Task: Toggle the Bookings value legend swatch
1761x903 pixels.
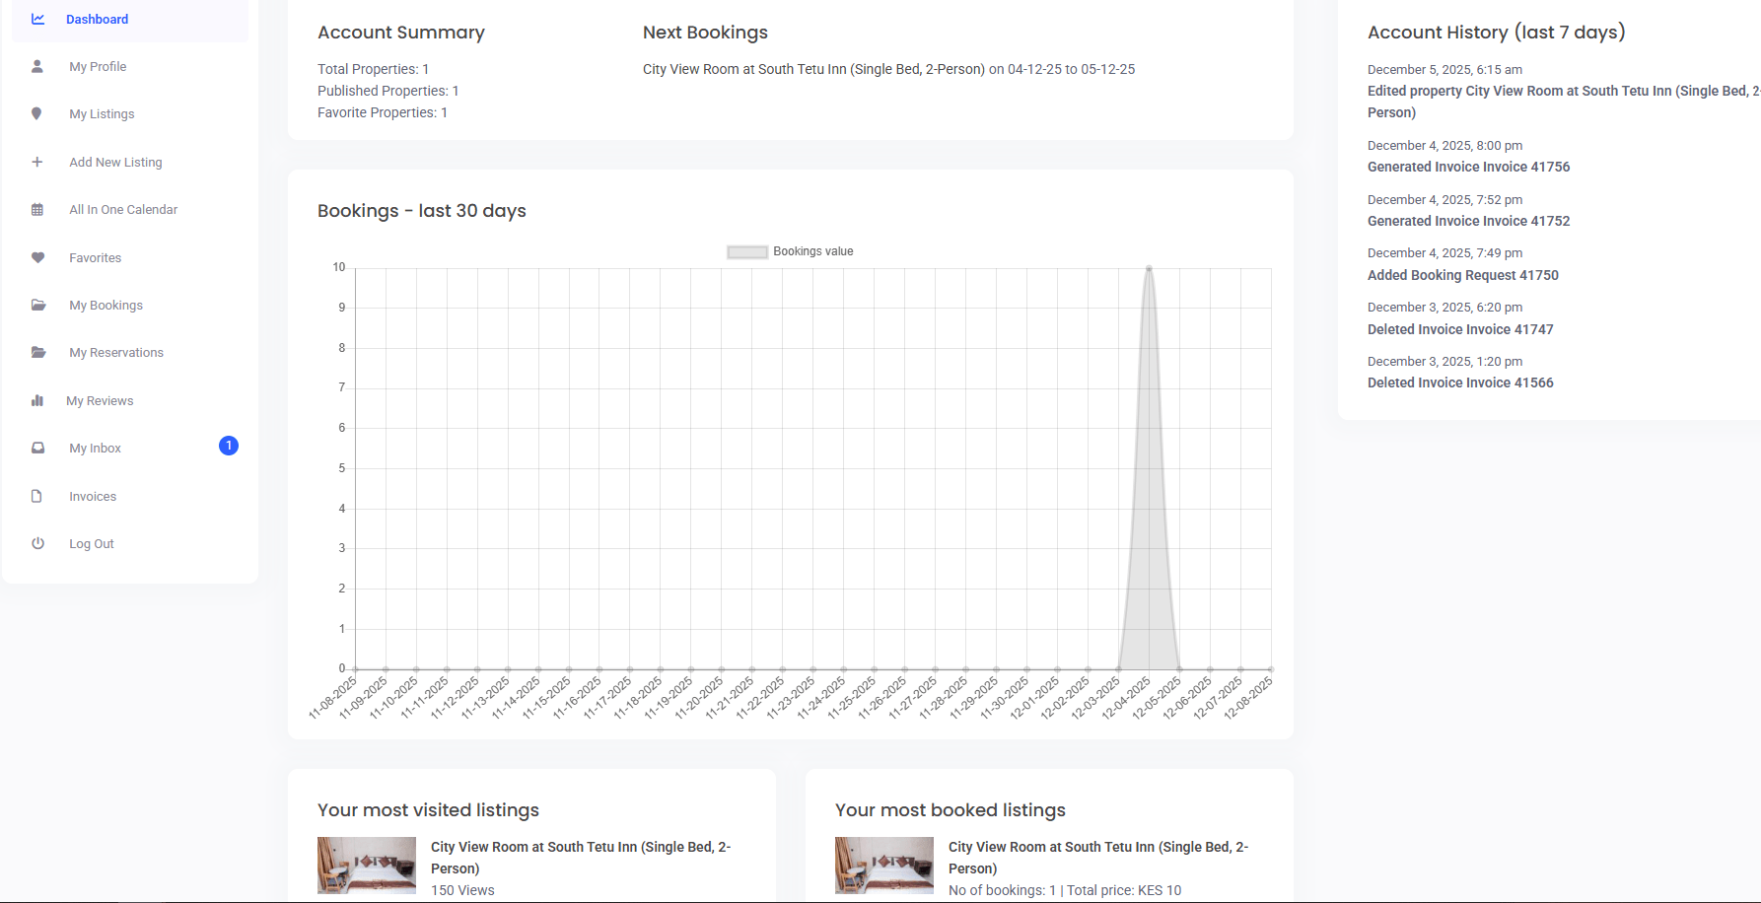Action: (x=746, y=252)
